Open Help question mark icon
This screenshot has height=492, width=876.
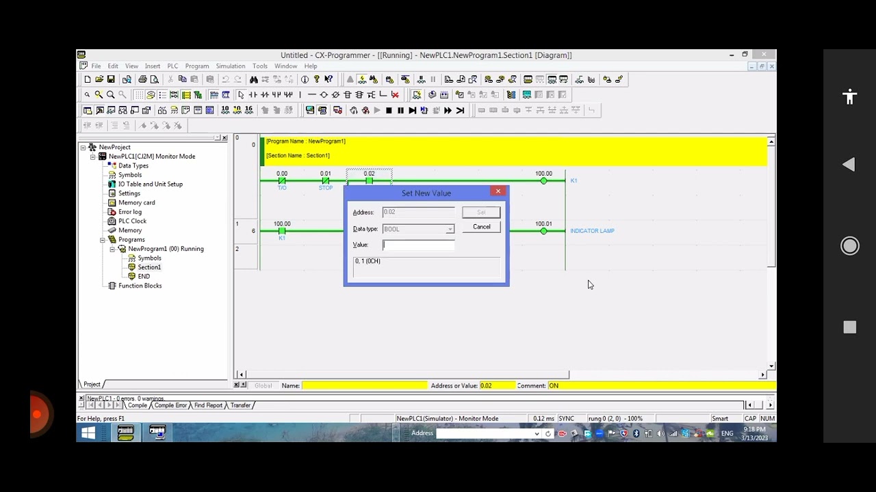point(317,79)
